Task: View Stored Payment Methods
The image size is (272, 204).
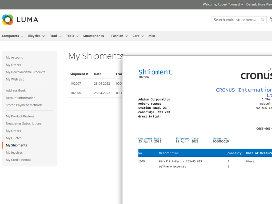Action: 24,105
